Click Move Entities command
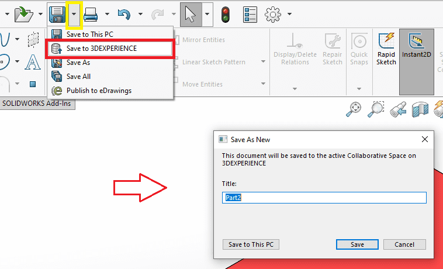 pos(202,84)
